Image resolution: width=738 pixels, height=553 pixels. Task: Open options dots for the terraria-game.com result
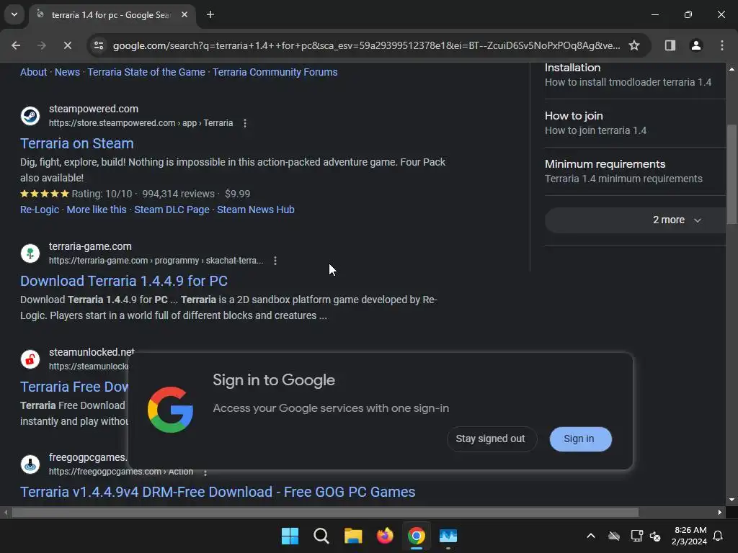click(x=275, y=261)
